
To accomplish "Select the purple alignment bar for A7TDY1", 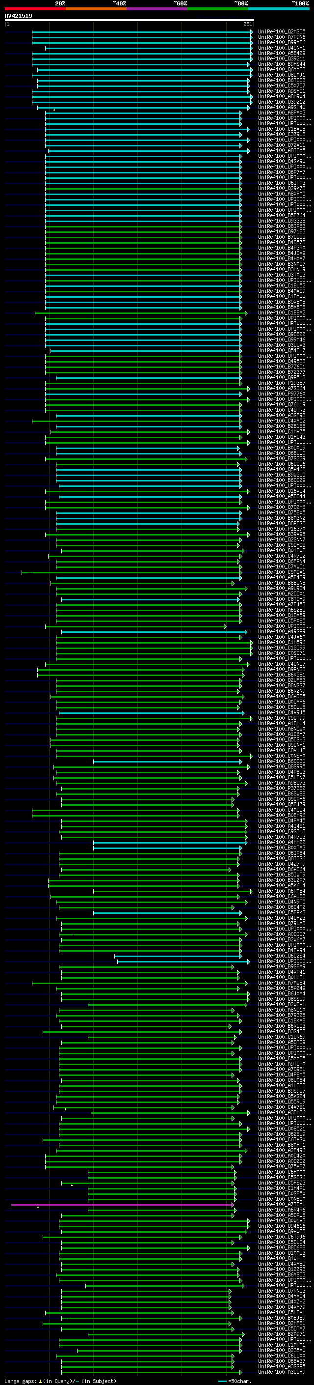I will tap(122, 1205).
